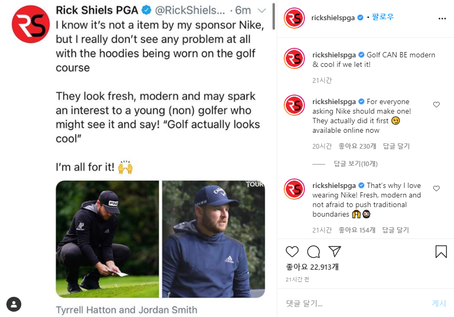This screenshot has width=454, height=317.
Task: Click the scrollbar next to the tweet
Action: 274,16
